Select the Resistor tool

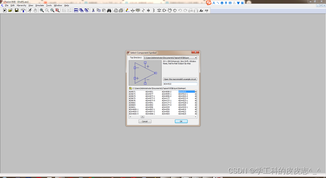point(143,11)
